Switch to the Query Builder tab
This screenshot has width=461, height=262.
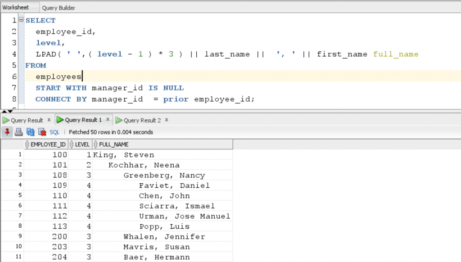pos(59,7)
